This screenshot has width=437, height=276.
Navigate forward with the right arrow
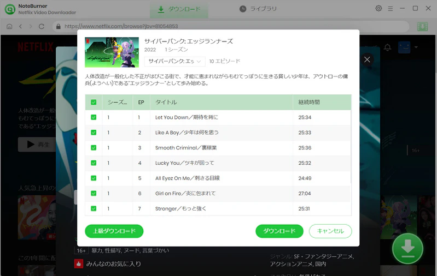[x=31, y=26]
